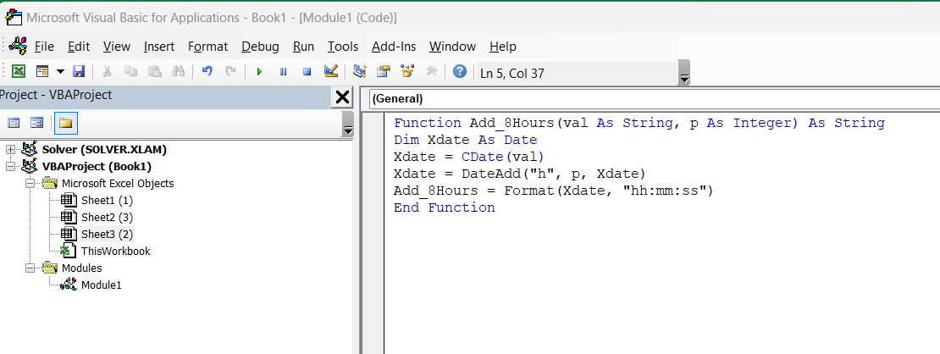This screenshot has width=940, height=354.
Task: Open the File menu
Action: [44, 47]
